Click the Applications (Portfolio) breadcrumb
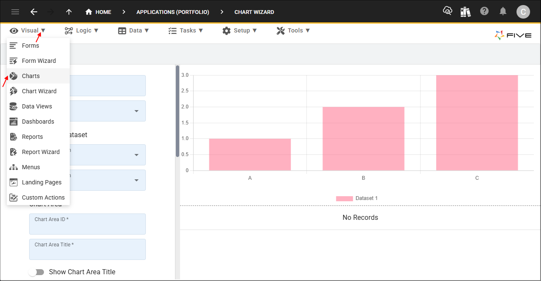Image resolution: width=541 pixels, height=281 pixels. tap(172, 12)
